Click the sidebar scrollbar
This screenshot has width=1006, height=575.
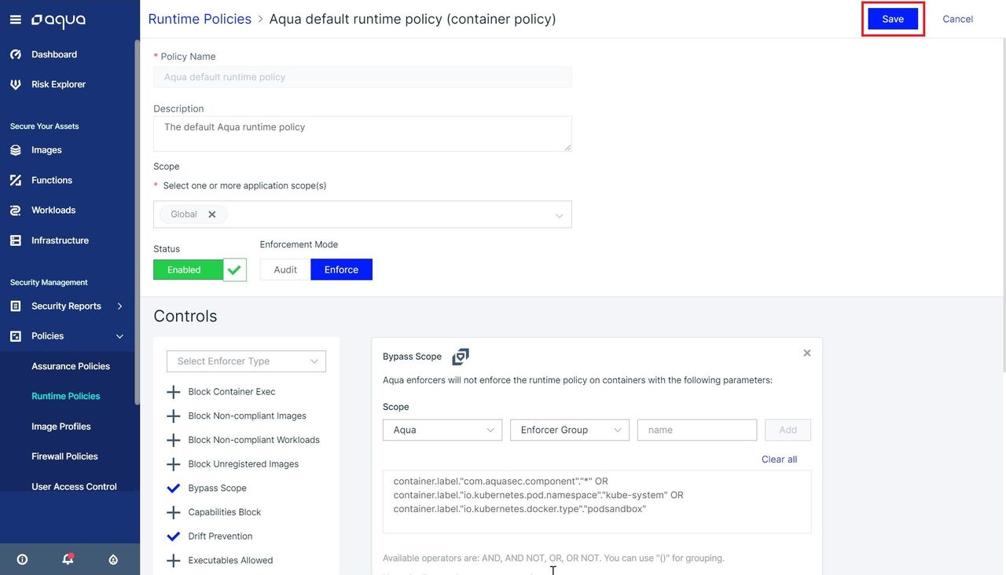click(x=138, y=222)
